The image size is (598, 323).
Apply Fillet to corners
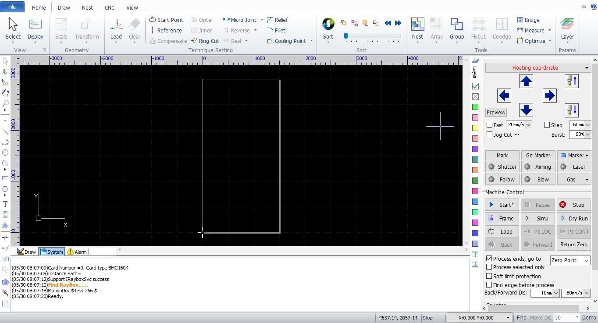(x=276, y=30)
